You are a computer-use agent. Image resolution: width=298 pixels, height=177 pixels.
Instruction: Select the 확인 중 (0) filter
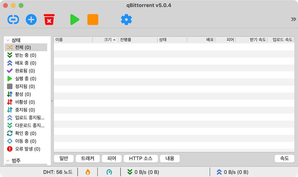26,133
